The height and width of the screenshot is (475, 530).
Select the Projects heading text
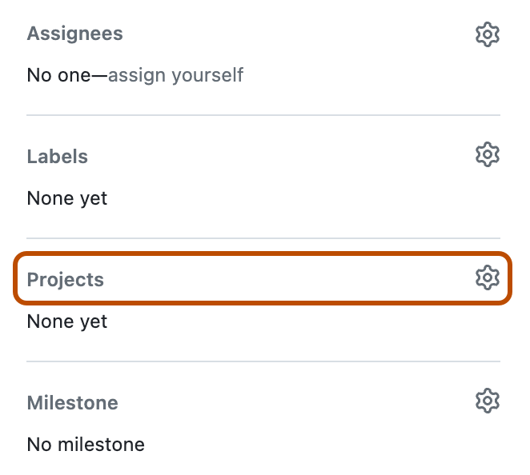(x=65, y=280)
